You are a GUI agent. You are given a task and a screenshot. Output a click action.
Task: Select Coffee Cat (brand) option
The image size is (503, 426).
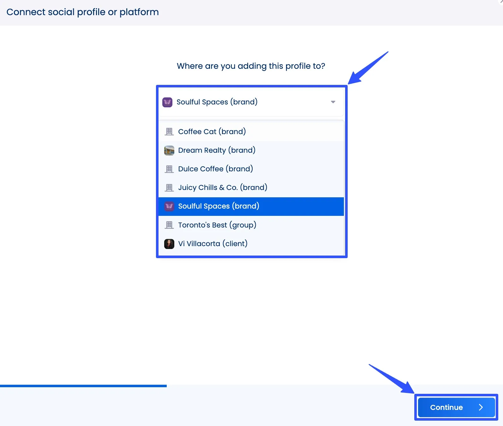(212, 132)
